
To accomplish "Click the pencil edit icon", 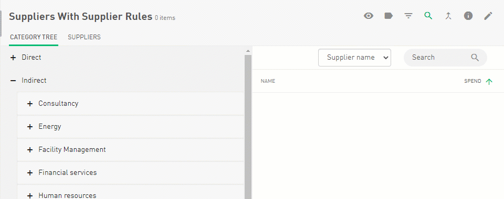I will coord(488,16).
